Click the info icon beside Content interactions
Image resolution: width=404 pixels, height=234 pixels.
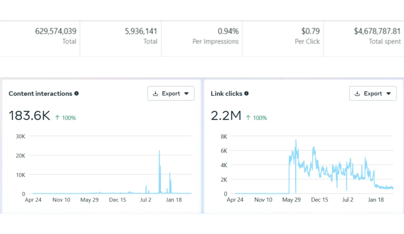77,94
